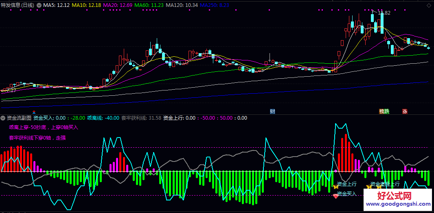Click the blue MA250 indicator label
Image resolution: width=434 pixels, height=213 pixels.
[215, 5]
